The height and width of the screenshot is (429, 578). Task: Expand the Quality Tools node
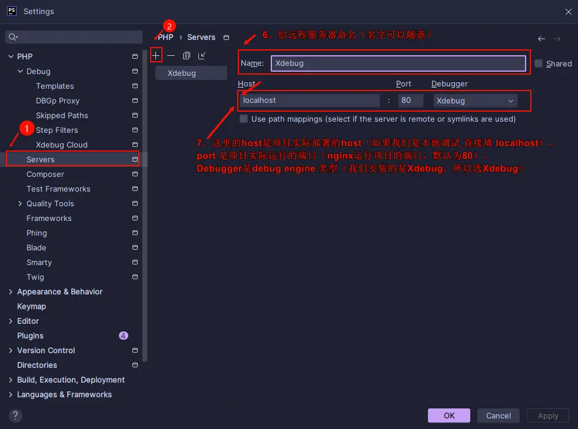point(20,203)
